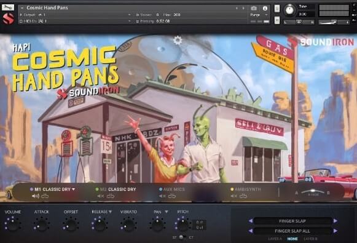The height and width of the screenshot is (243, 357).
Task: Click the Kontakt pan L-R slider
Action: [299, 22]
